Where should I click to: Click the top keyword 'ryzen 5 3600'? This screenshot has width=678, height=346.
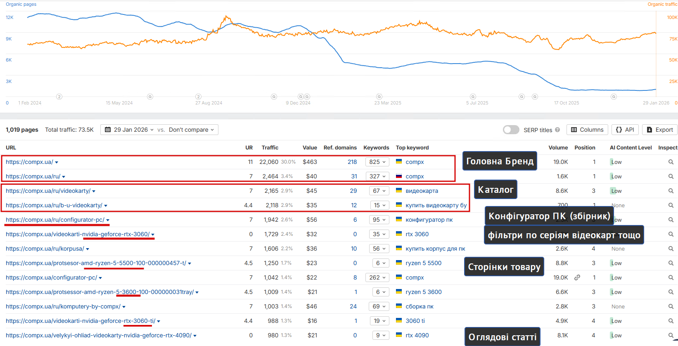[x=424, y=292]
